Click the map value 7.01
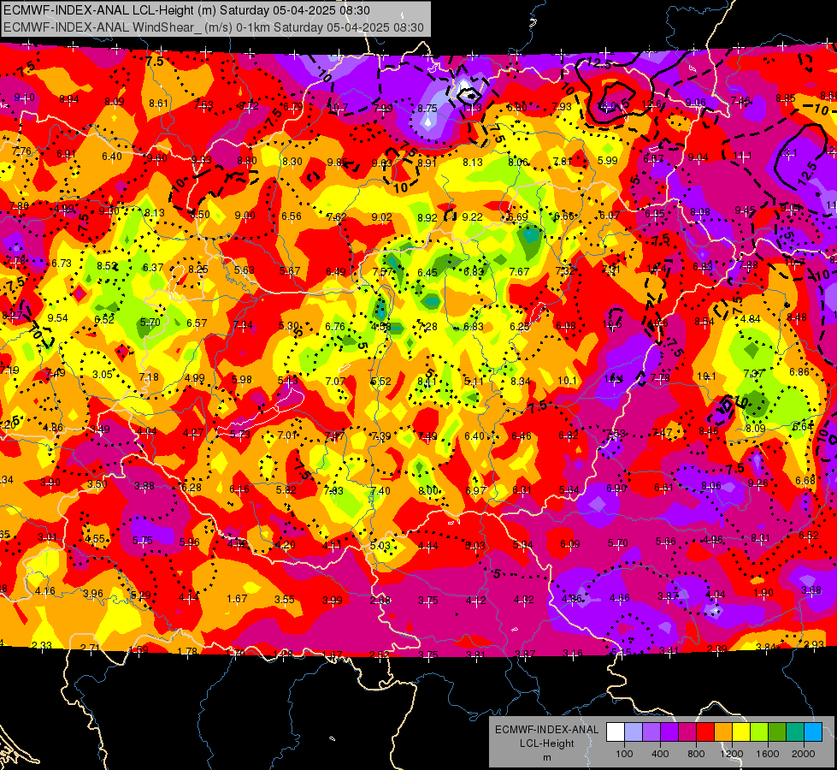Viewport: 837px width, 770px height. [287, 435]
